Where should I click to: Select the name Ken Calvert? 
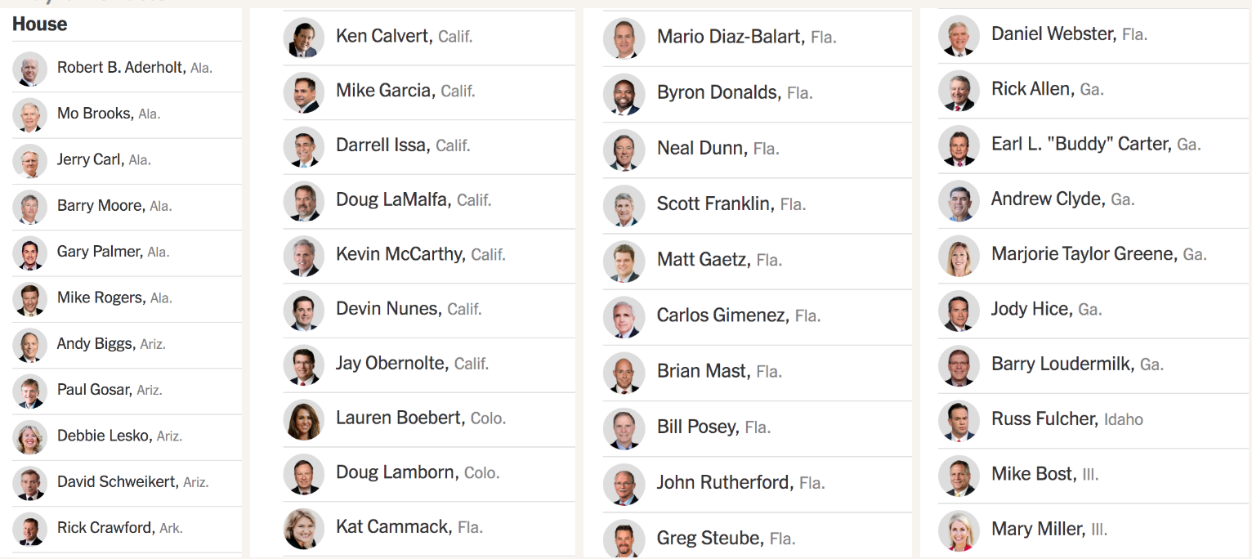click(x=383, y=37)
